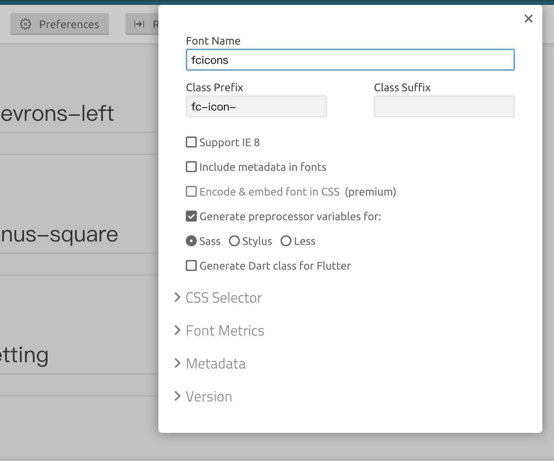Enable Support IE 8 checkbox

191,142
